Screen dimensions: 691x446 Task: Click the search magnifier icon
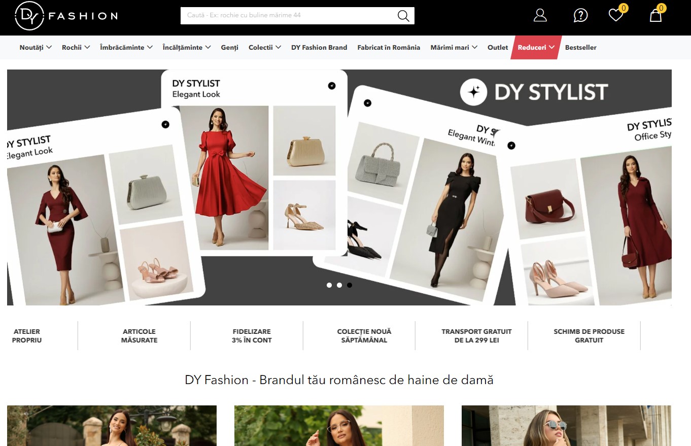pos(403,16)
